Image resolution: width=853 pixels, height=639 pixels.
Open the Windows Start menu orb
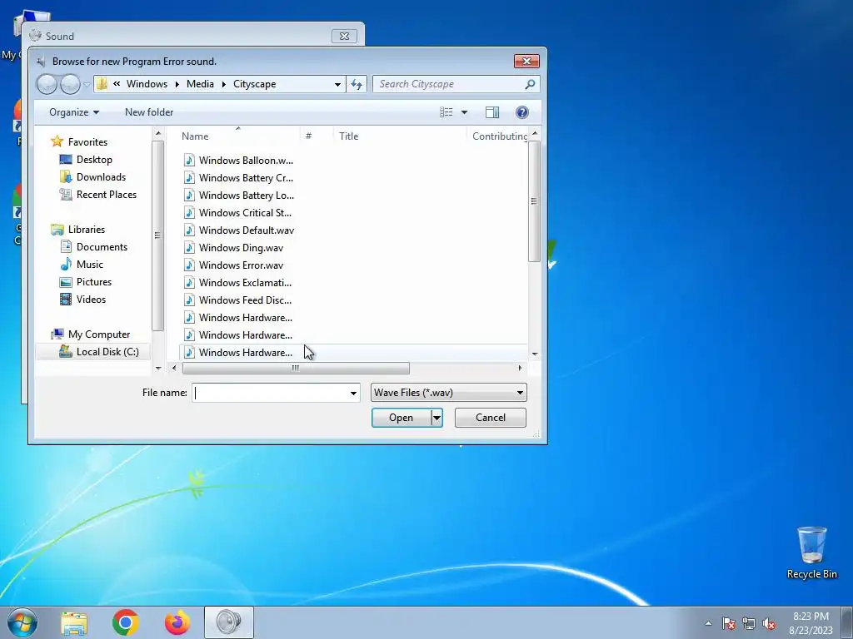coord(22,622)
